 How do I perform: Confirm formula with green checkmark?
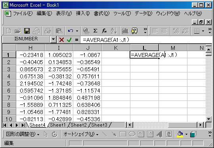(x=69, y=40)
